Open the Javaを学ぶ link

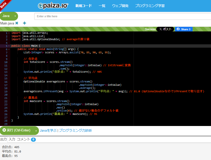click(x=48, y=130)
